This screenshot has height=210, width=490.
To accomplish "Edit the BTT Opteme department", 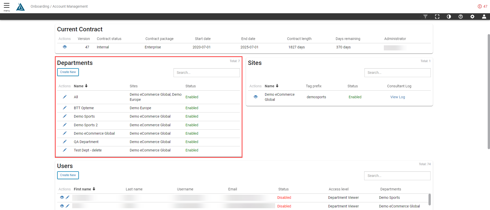I will click(x=65, y=108).
